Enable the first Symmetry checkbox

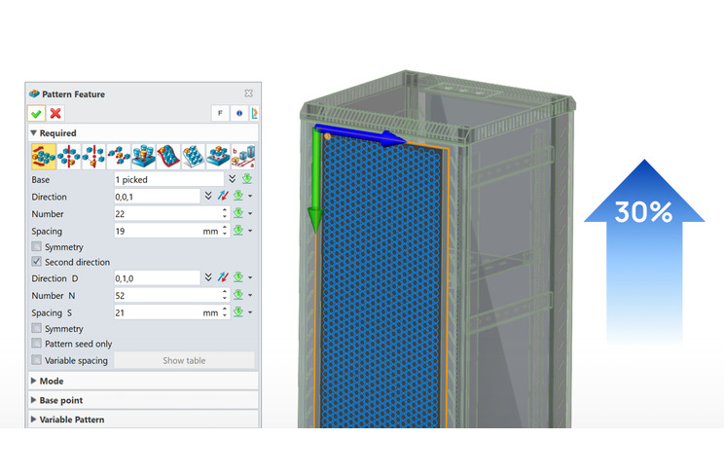point(37,247)
